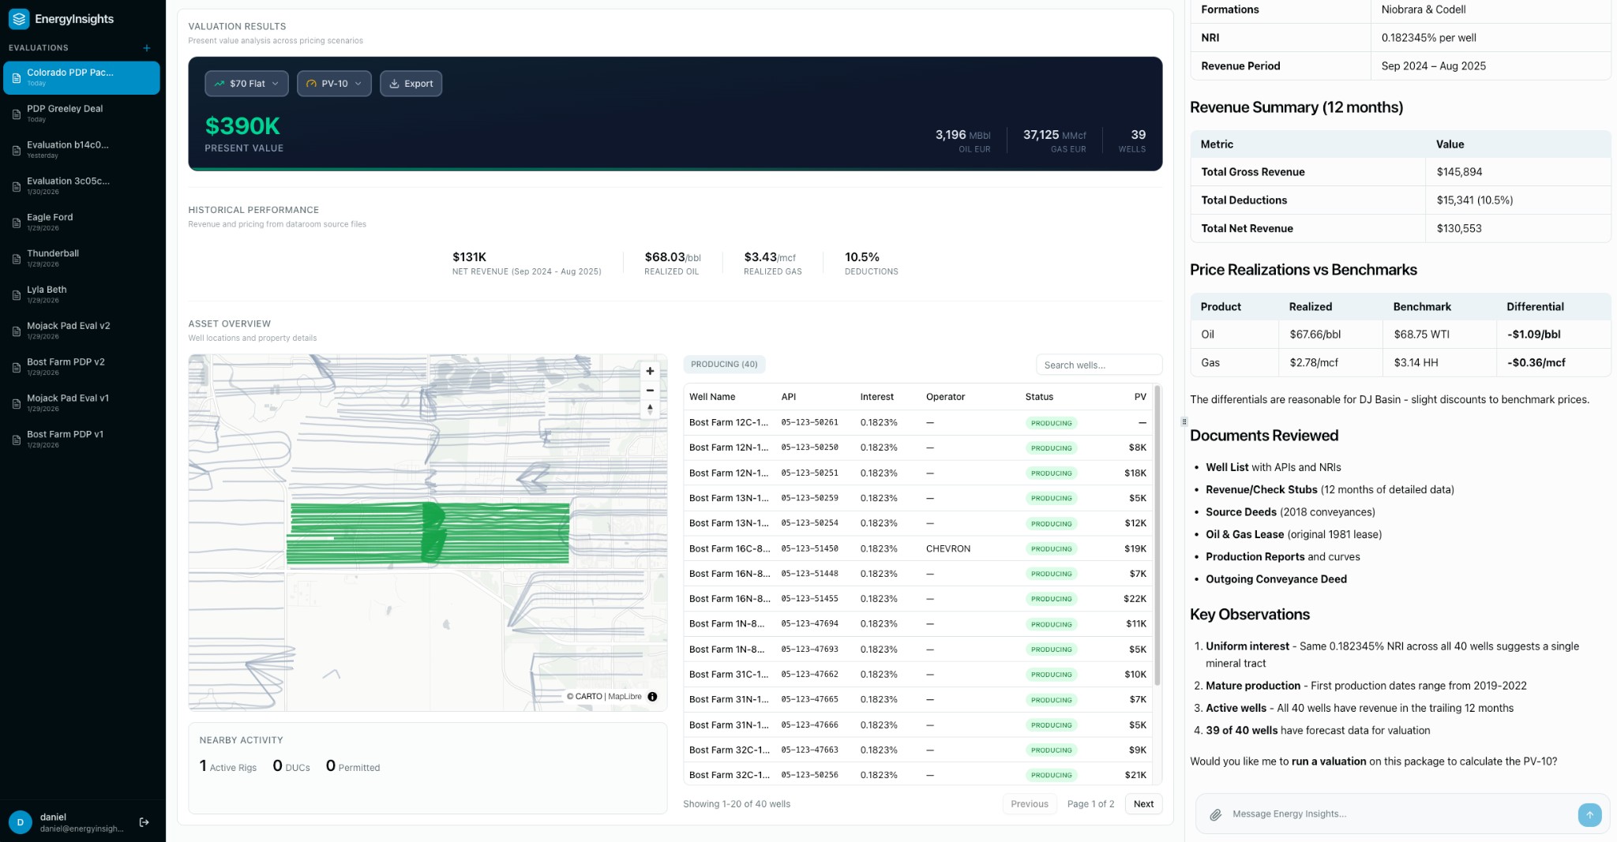Toggle the PRODUCING (40) filter pill
The width and height of the screenshot is (1617, 842).
pyautogui.click(x=723, y=364)
